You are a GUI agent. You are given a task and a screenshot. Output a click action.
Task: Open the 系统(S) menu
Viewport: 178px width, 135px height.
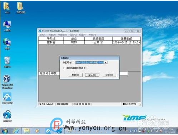pyautogui.click(x=43, y=35)
